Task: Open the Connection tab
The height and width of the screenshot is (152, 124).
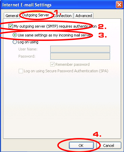Action: (x=63, y=16)
